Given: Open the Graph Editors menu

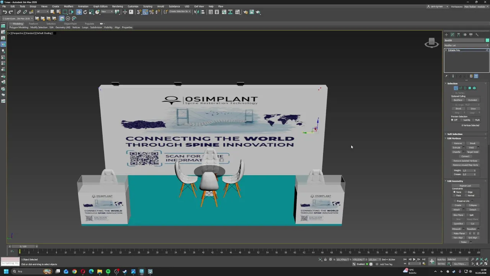Looking at the screenshot, I should (100, 7).
